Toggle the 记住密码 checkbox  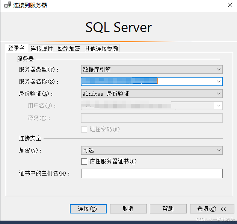coord(84,130)
